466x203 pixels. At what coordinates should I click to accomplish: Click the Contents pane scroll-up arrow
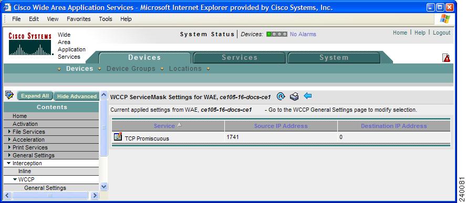click(103, 95)
